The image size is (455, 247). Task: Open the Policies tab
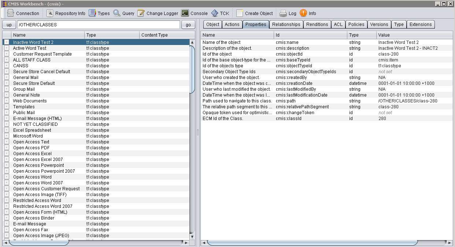click(356, 25)
